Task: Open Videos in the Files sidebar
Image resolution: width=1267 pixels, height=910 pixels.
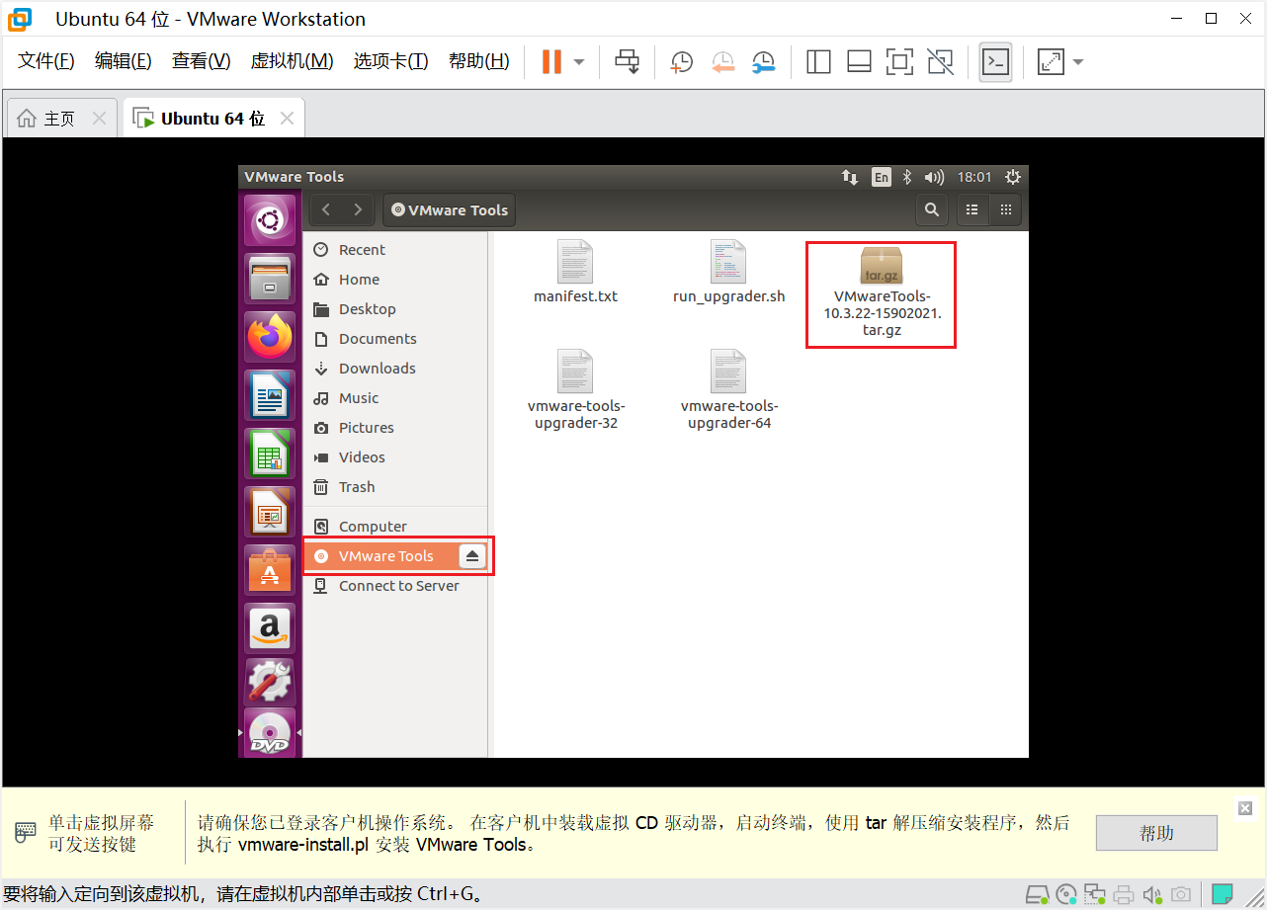Action: (x=395, y=457)
